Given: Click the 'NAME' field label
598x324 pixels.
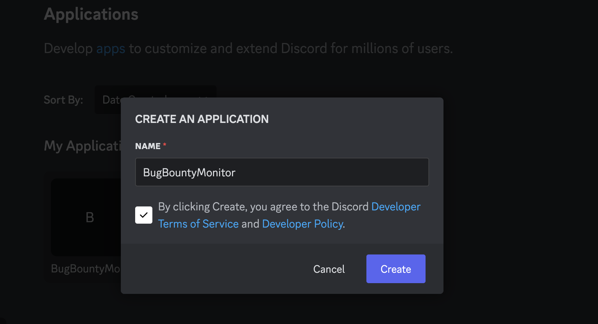Looking at the screenshot, I should [x=148, y=146].
